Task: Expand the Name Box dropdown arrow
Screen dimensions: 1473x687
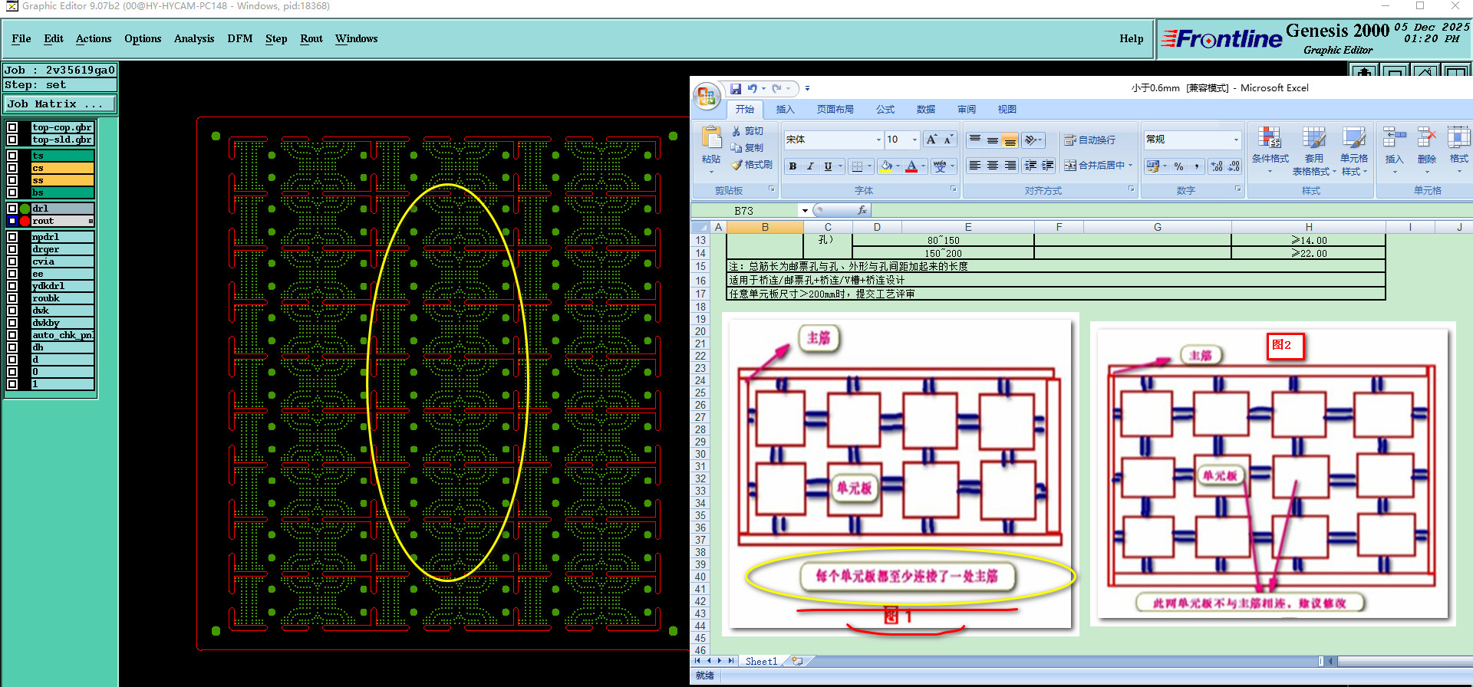Action: 805,211
